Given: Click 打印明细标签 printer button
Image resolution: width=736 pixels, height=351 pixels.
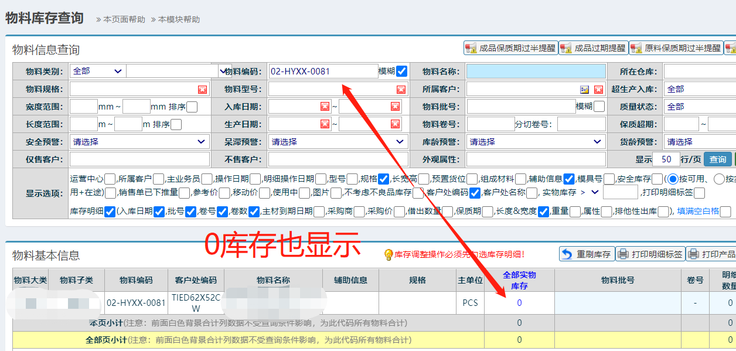Looking at the screenshot, I should click(650, 254).
